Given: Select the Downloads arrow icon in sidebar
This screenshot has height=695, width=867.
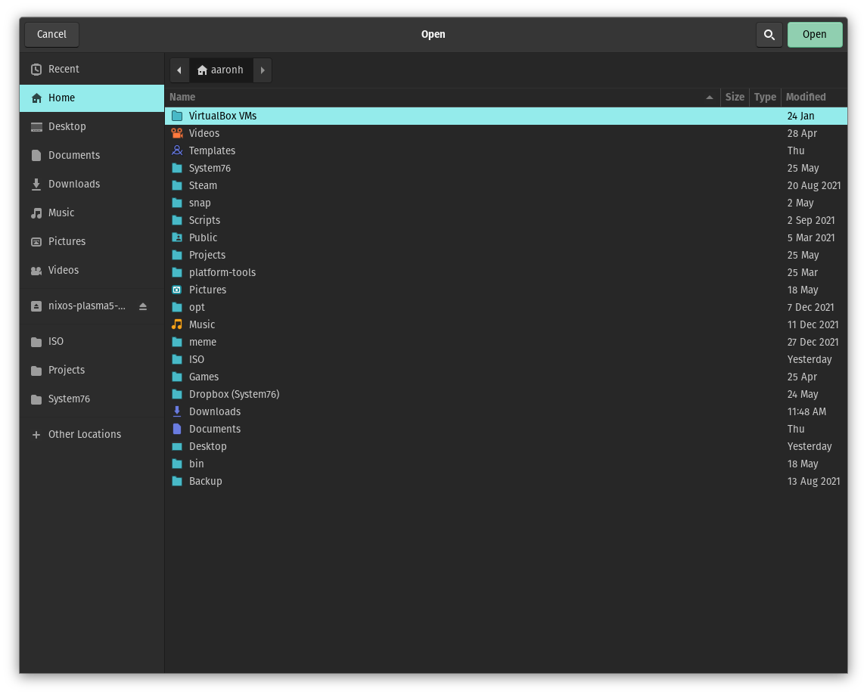Looking at the screenshot, I should [36, 184].
